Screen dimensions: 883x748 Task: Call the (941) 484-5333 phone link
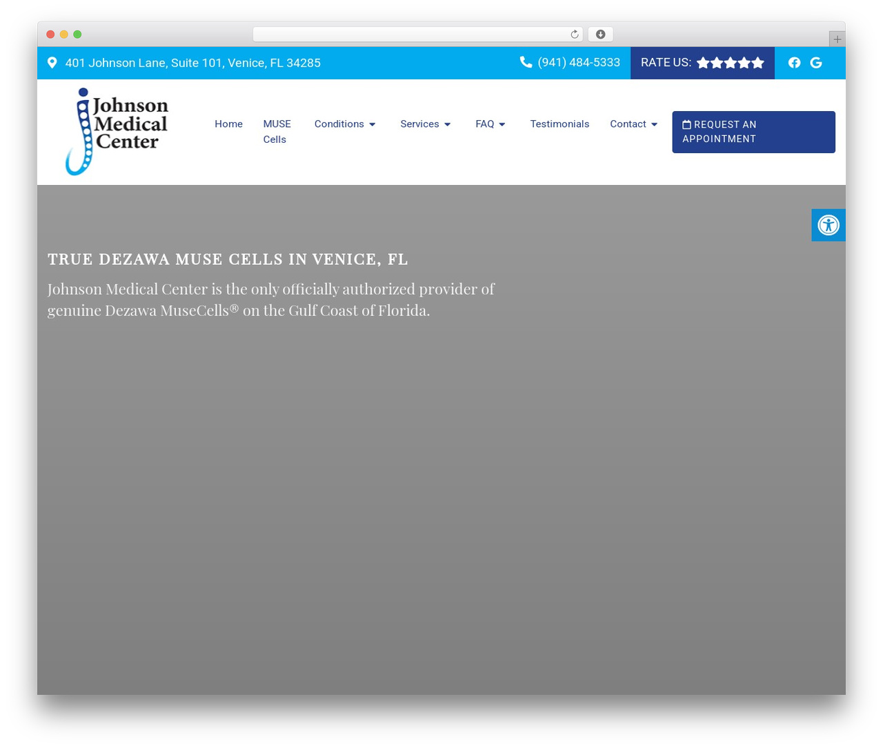click(x=579, y=63)
